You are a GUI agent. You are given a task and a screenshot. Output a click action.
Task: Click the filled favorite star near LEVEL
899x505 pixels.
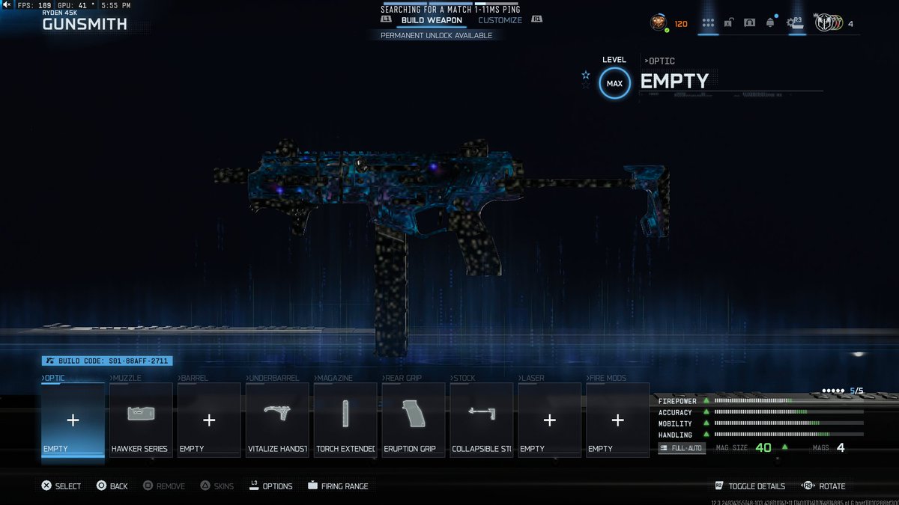[x=585, y=75]
